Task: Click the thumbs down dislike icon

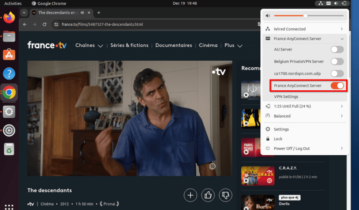Action: pos(225,195)
